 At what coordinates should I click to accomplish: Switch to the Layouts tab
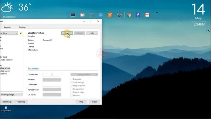[x=7, y=27]
